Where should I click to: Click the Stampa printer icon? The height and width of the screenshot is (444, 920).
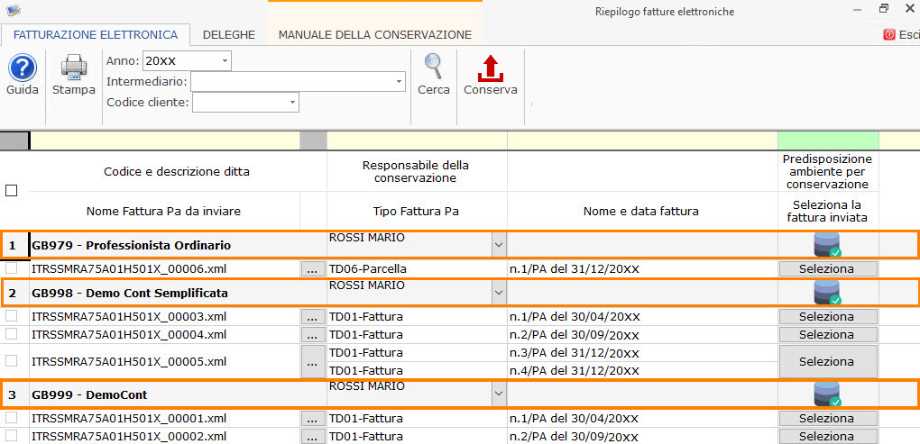click(x=74, y=68)
